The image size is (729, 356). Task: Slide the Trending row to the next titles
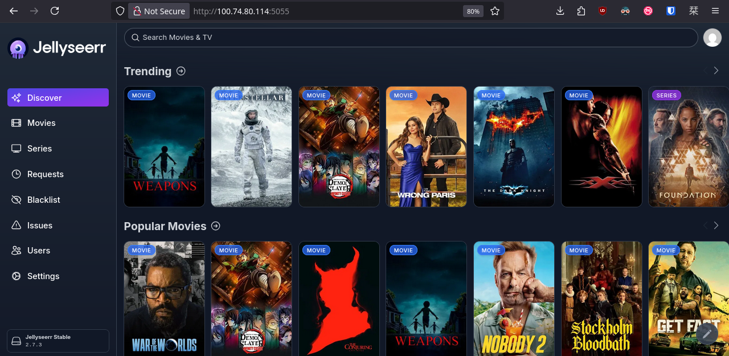716,71
